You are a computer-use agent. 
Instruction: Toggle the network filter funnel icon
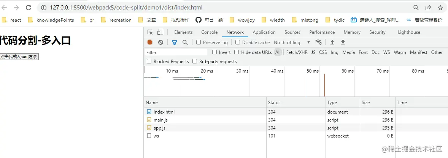click(175, 43)
